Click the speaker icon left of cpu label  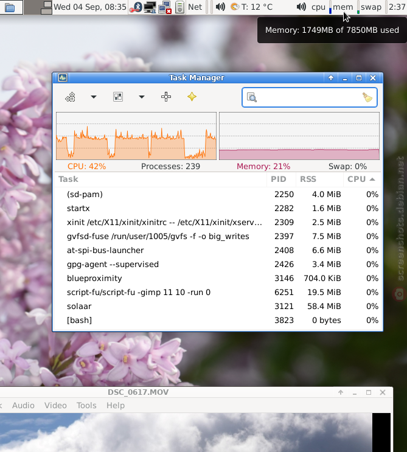click(301, 7)
